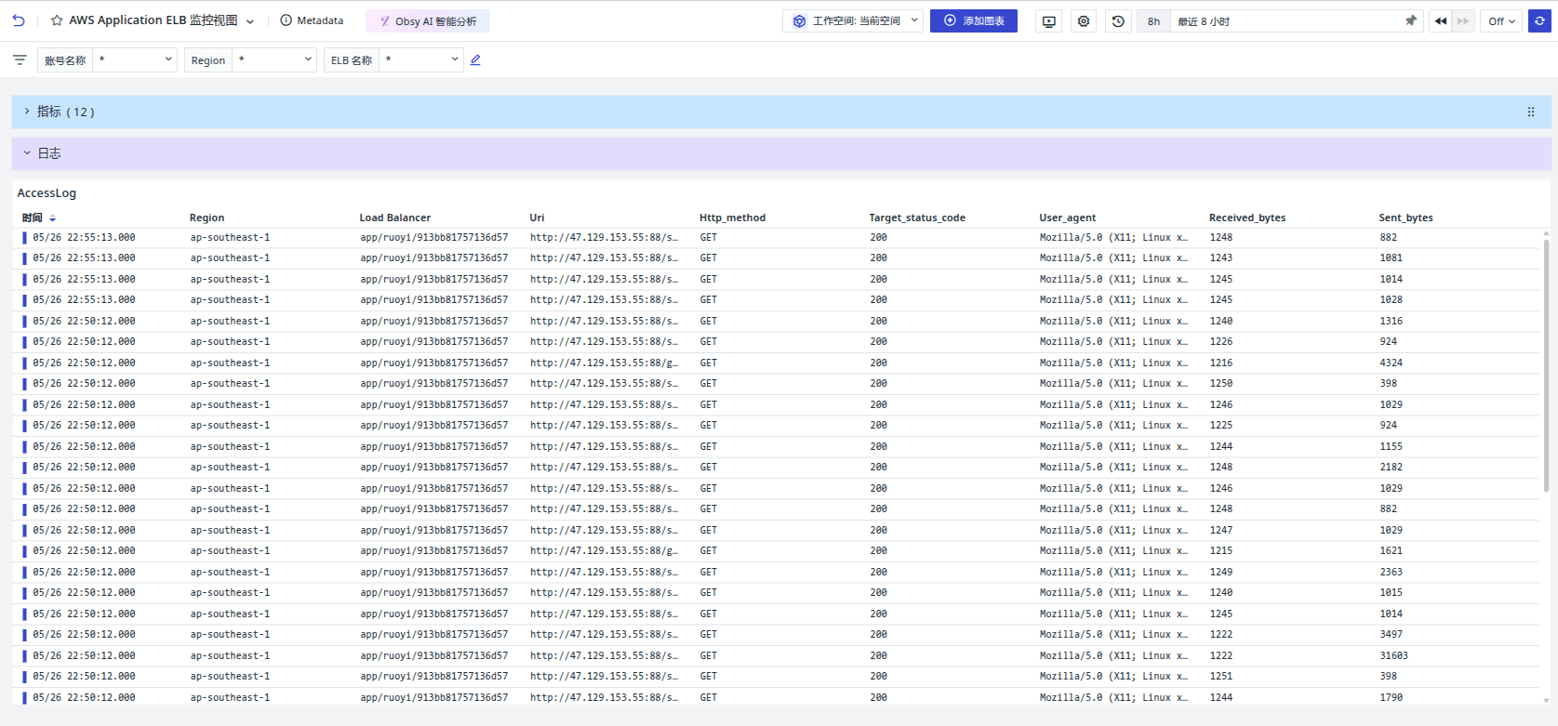Viewport: 1558px width, 726px height.
Task: Pin the current time range
Action: tap(1411, 20)
